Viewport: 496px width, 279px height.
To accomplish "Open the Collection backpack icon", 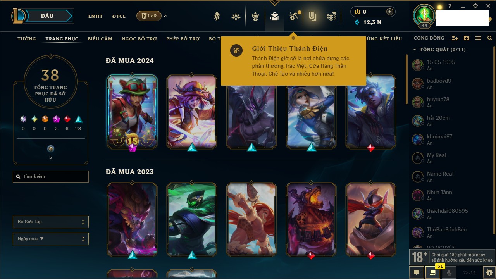I will pyautogui.click(x=275, y=16).
